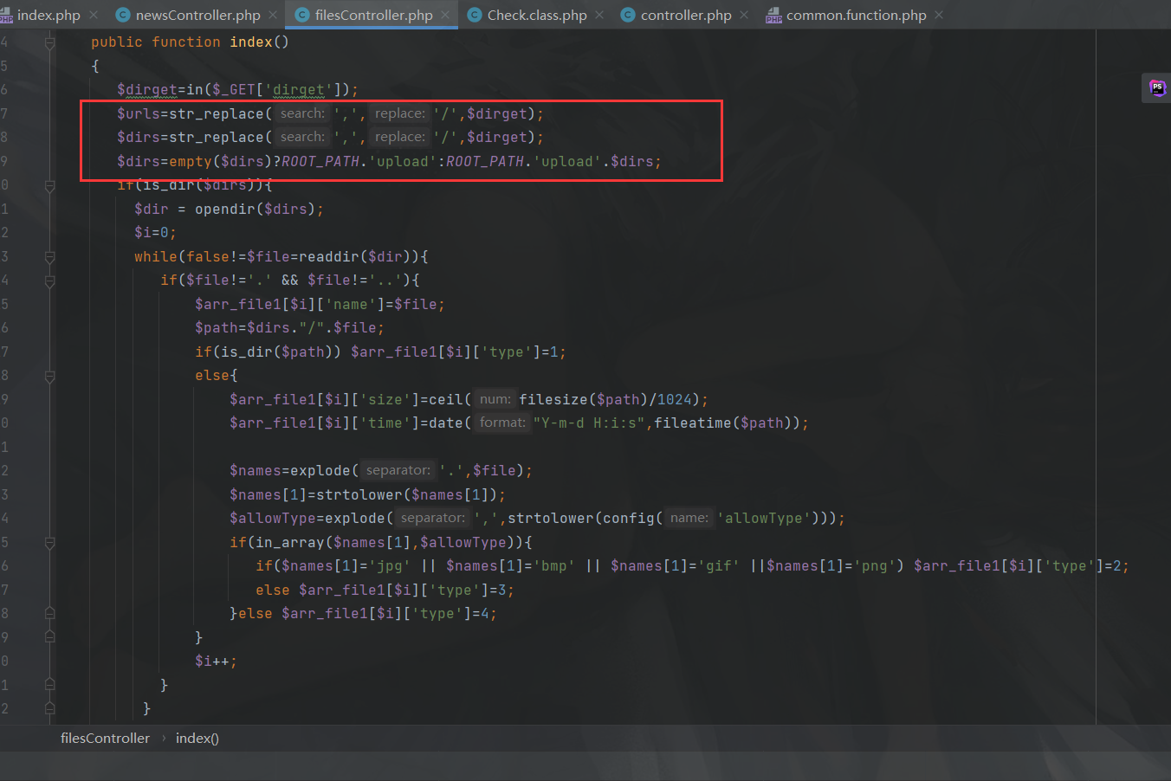Click the $dir = opendir($dirs) line
1171x781 pixels.
pos(229,209)
